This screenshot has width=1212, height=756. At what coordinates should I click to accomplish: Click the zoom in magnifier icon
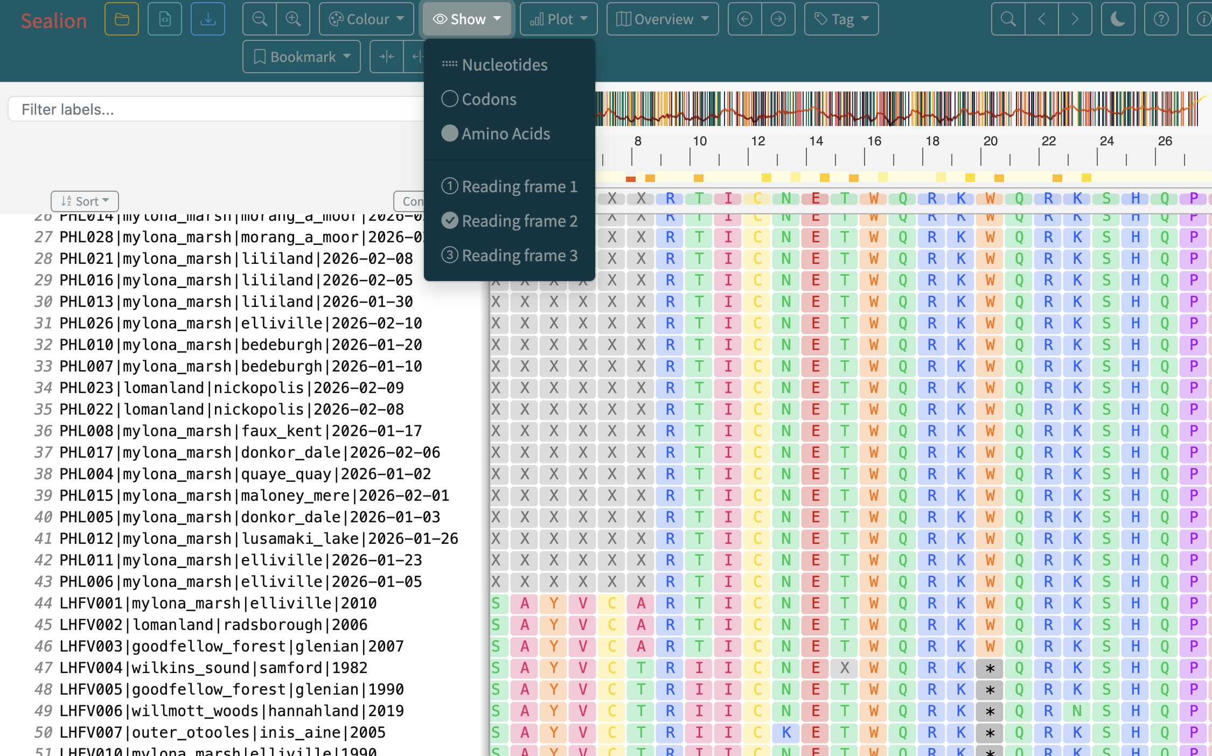tap(293, 19)
